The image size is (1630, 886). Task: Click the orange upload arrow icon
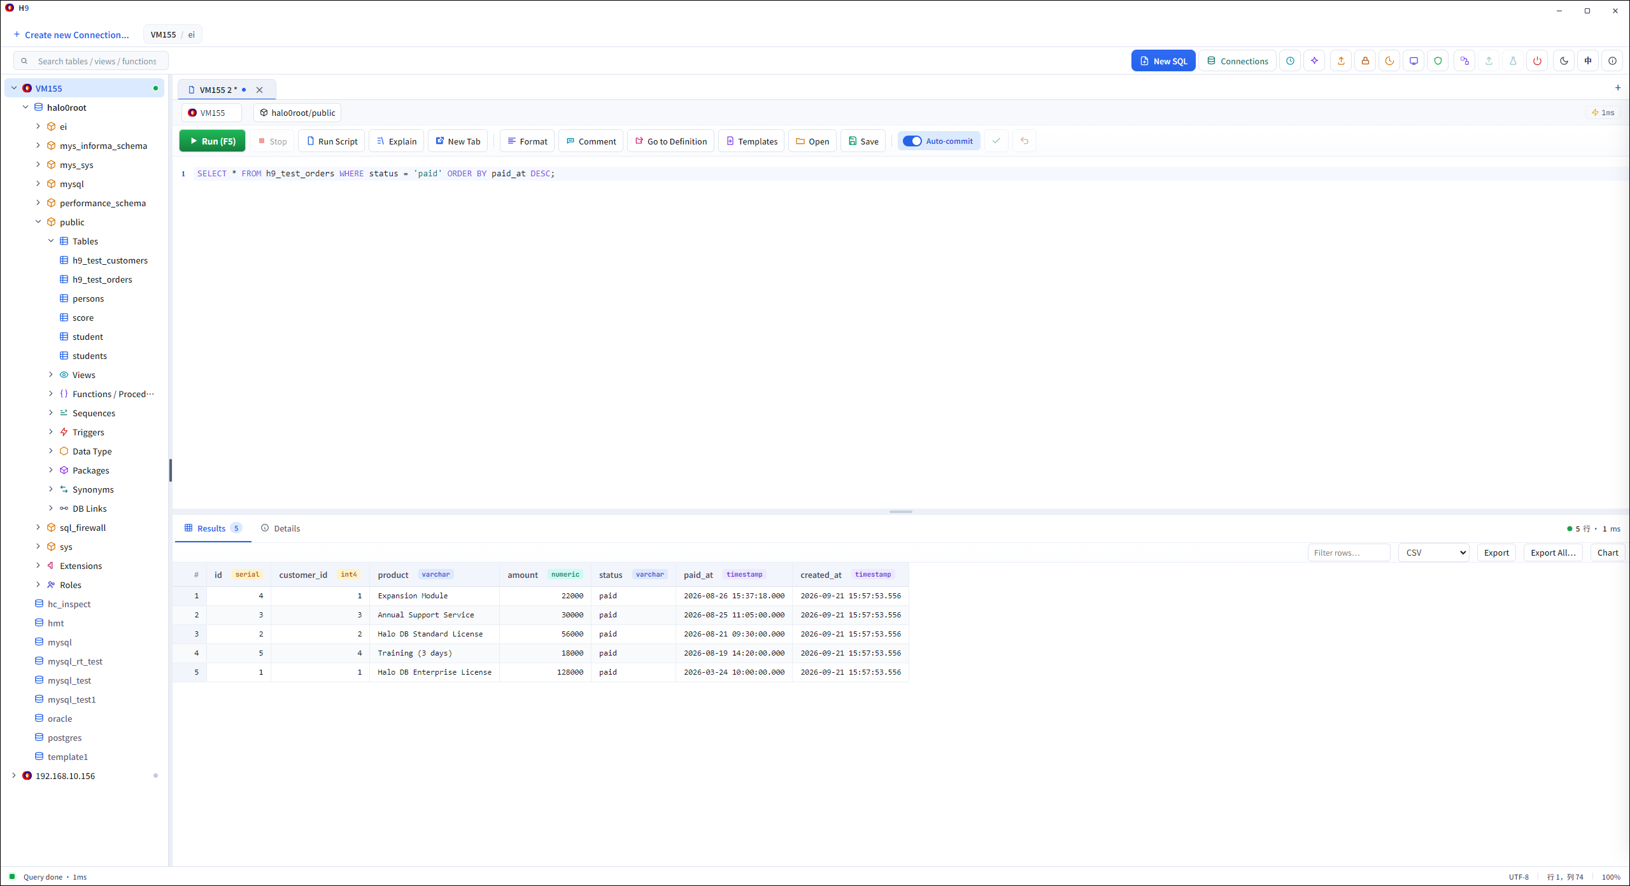coord(1341,61)
